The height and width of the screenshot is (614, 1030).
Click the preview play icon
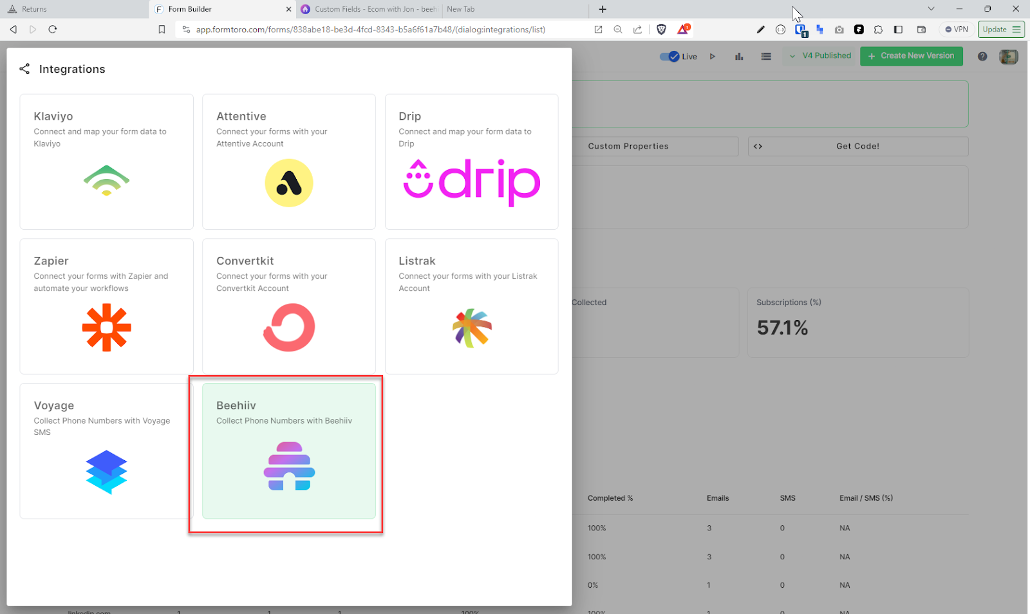(713, 56)
